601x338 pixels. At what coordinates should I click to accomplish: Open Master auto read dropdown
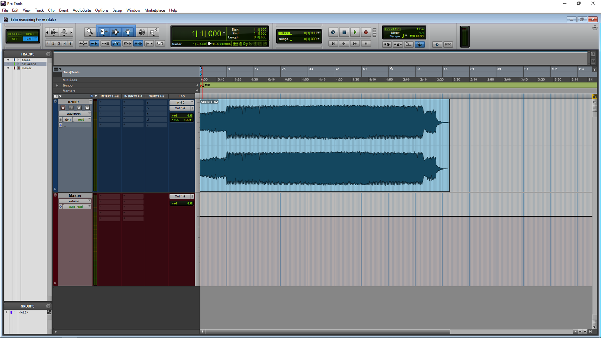77,207
